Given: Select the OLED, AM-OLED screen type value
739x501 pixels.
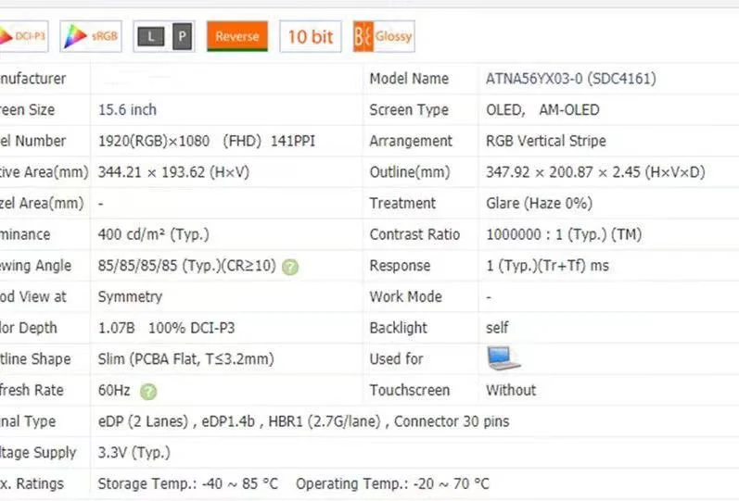Looking at the screenshot, I should tap(542, 109).
